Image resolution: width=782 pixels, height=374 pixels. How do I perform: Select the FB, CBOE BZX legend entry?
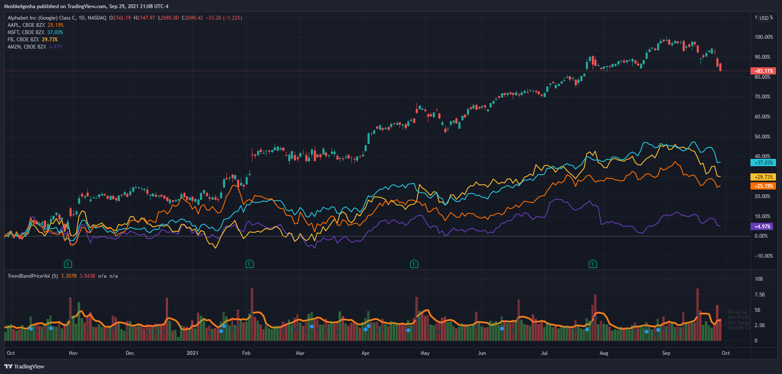[x=23, y=40]
